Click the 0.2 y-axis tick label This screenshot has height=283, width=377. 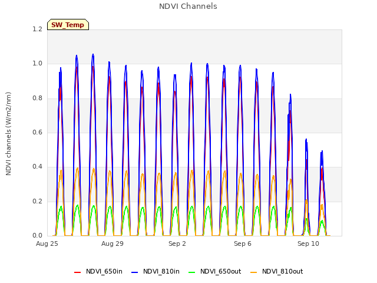(x=37, y=201)
